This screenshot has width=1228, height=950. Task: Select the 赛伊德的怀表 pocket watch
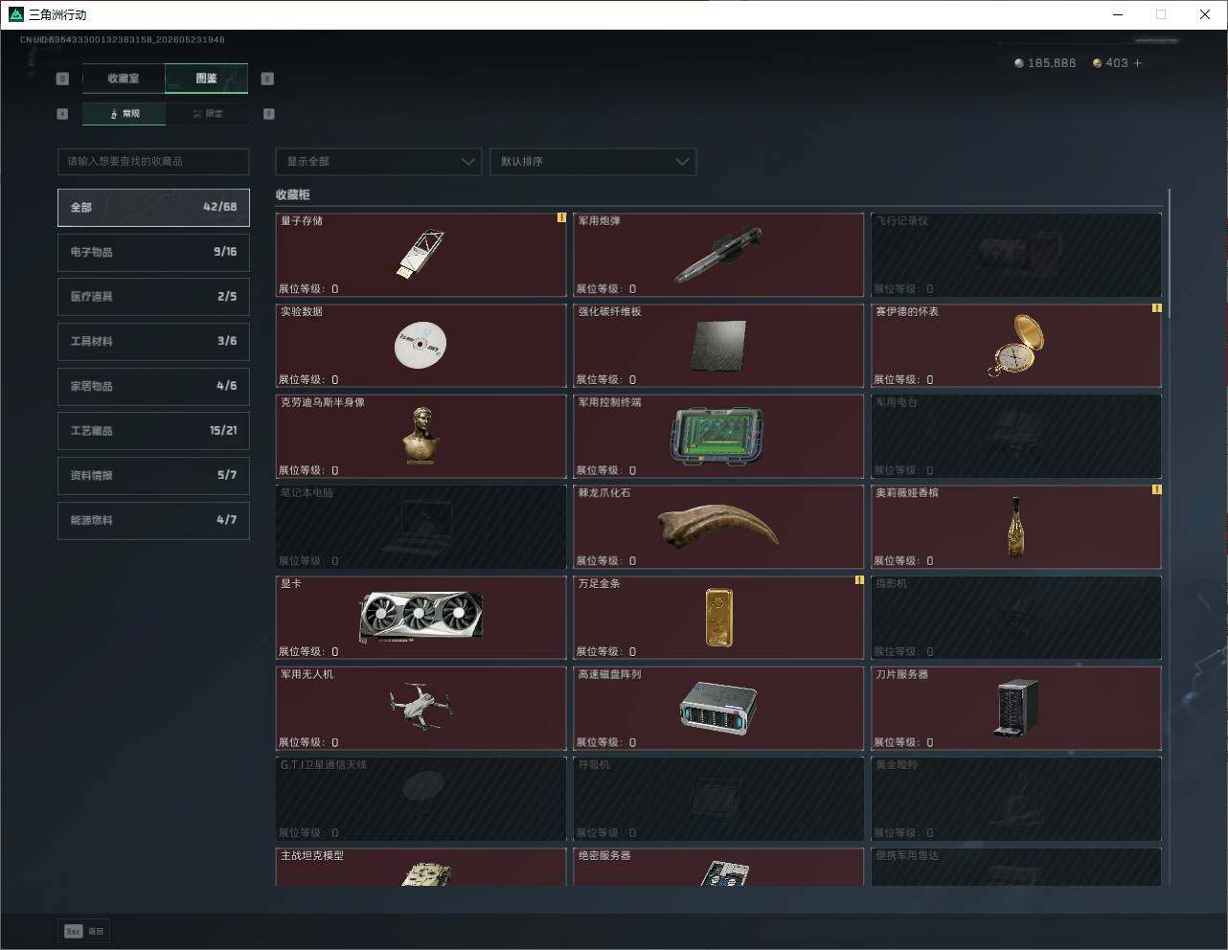pos(1016,346)
